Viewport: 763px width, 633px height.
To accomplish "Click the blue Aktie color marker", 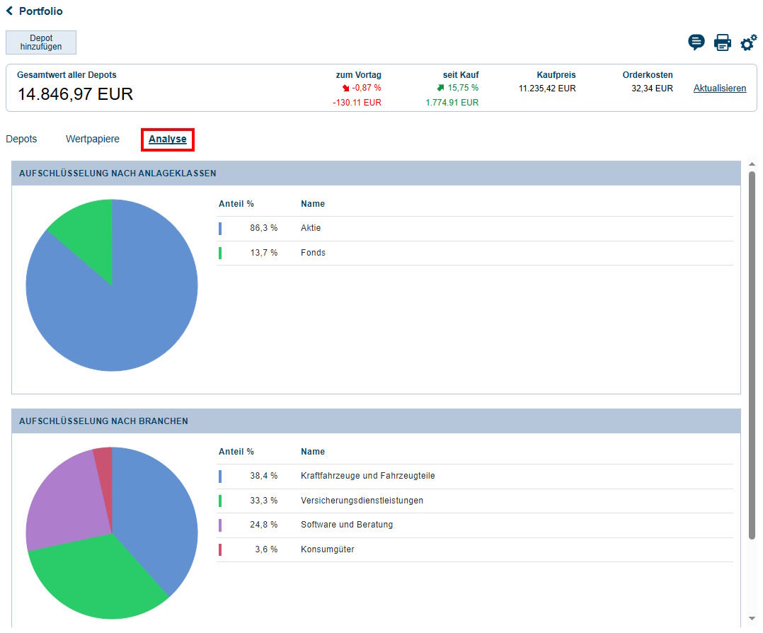I will pyautogui.click(x=220, y=229).
